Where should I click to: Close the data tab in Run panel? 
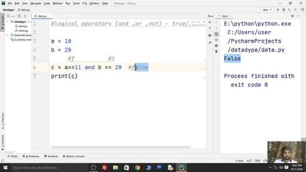[x=230, y=16]
